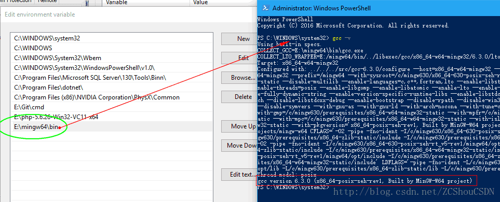Select the C:\WINDOWS\System32\Wbem entry
The width and height of the screenshot is (500, 202).
coord(111,58)
